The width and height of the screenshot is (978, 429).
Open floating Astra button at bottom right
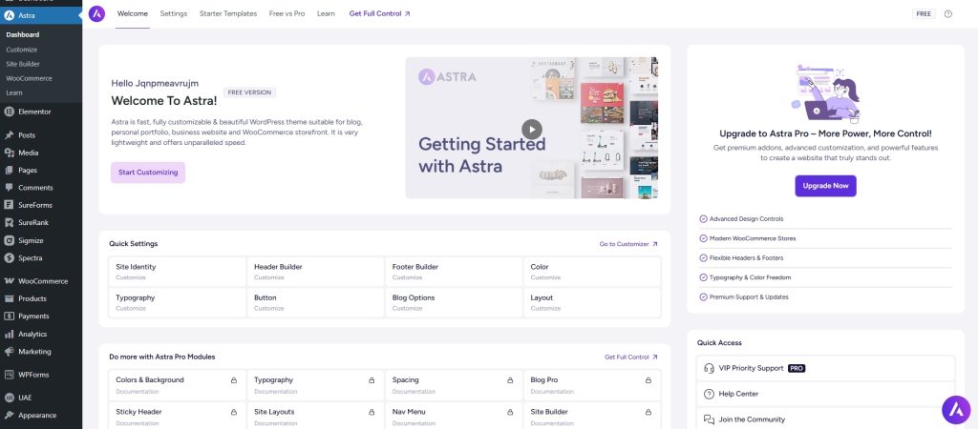tap(957, 409)
